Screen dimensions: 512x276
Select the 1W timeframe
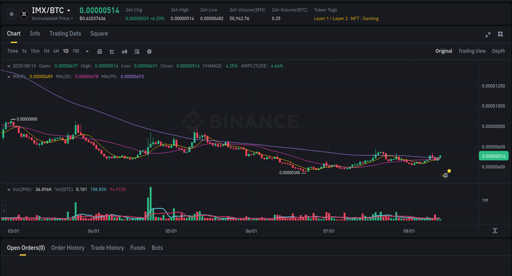point(75,51)
